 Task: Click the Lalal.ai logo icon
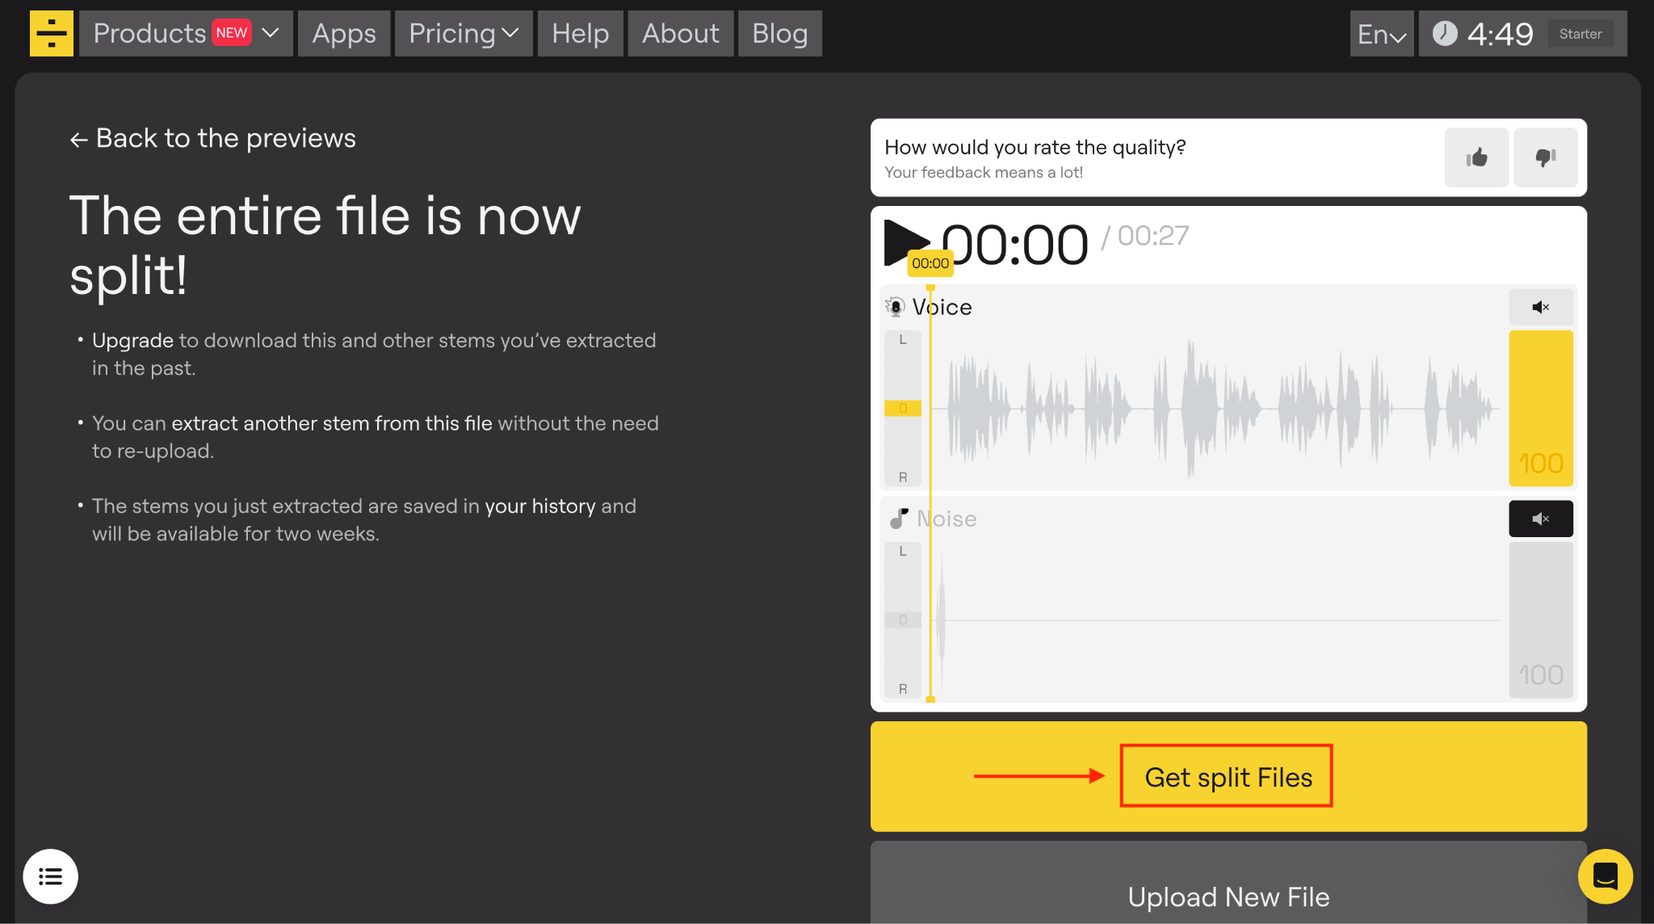tap(51, 33)
